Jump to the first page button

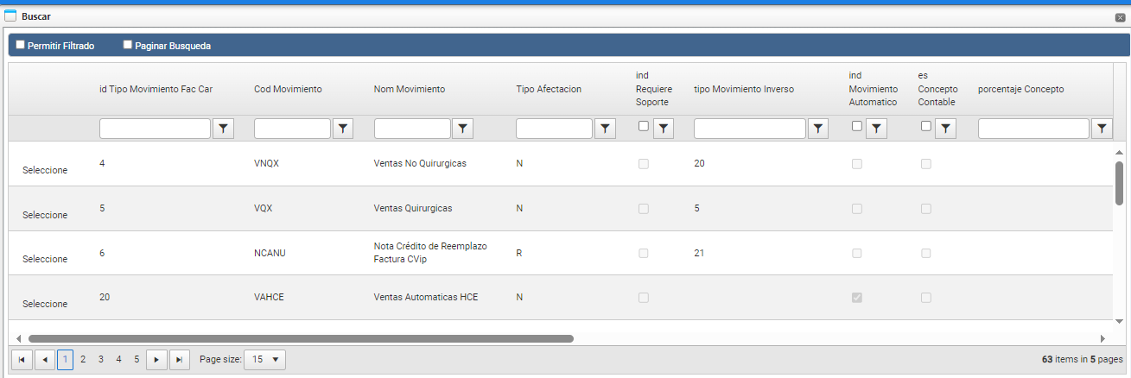pyautogui.click(x=22, y=359)
